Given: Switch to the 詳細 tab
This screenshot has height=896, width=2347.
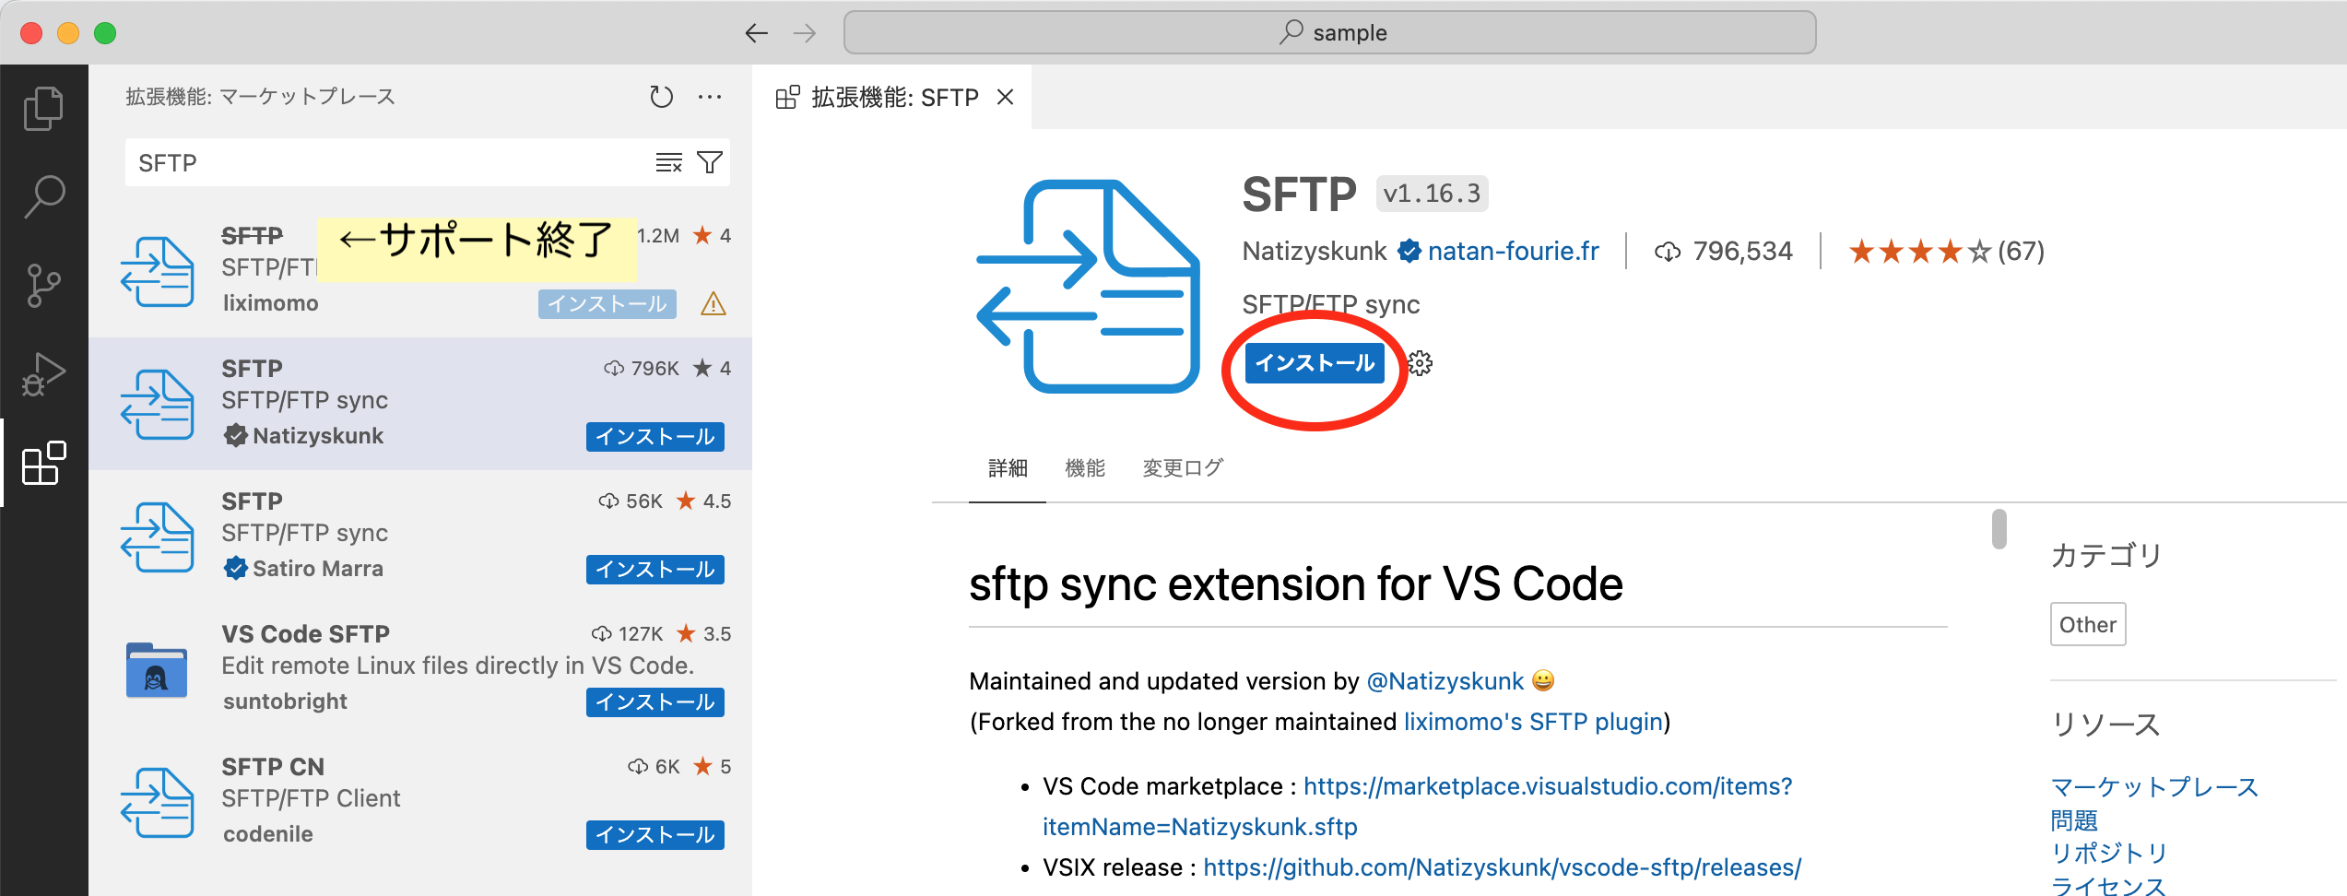Looking at the screenshot, I should point(1008,468).
